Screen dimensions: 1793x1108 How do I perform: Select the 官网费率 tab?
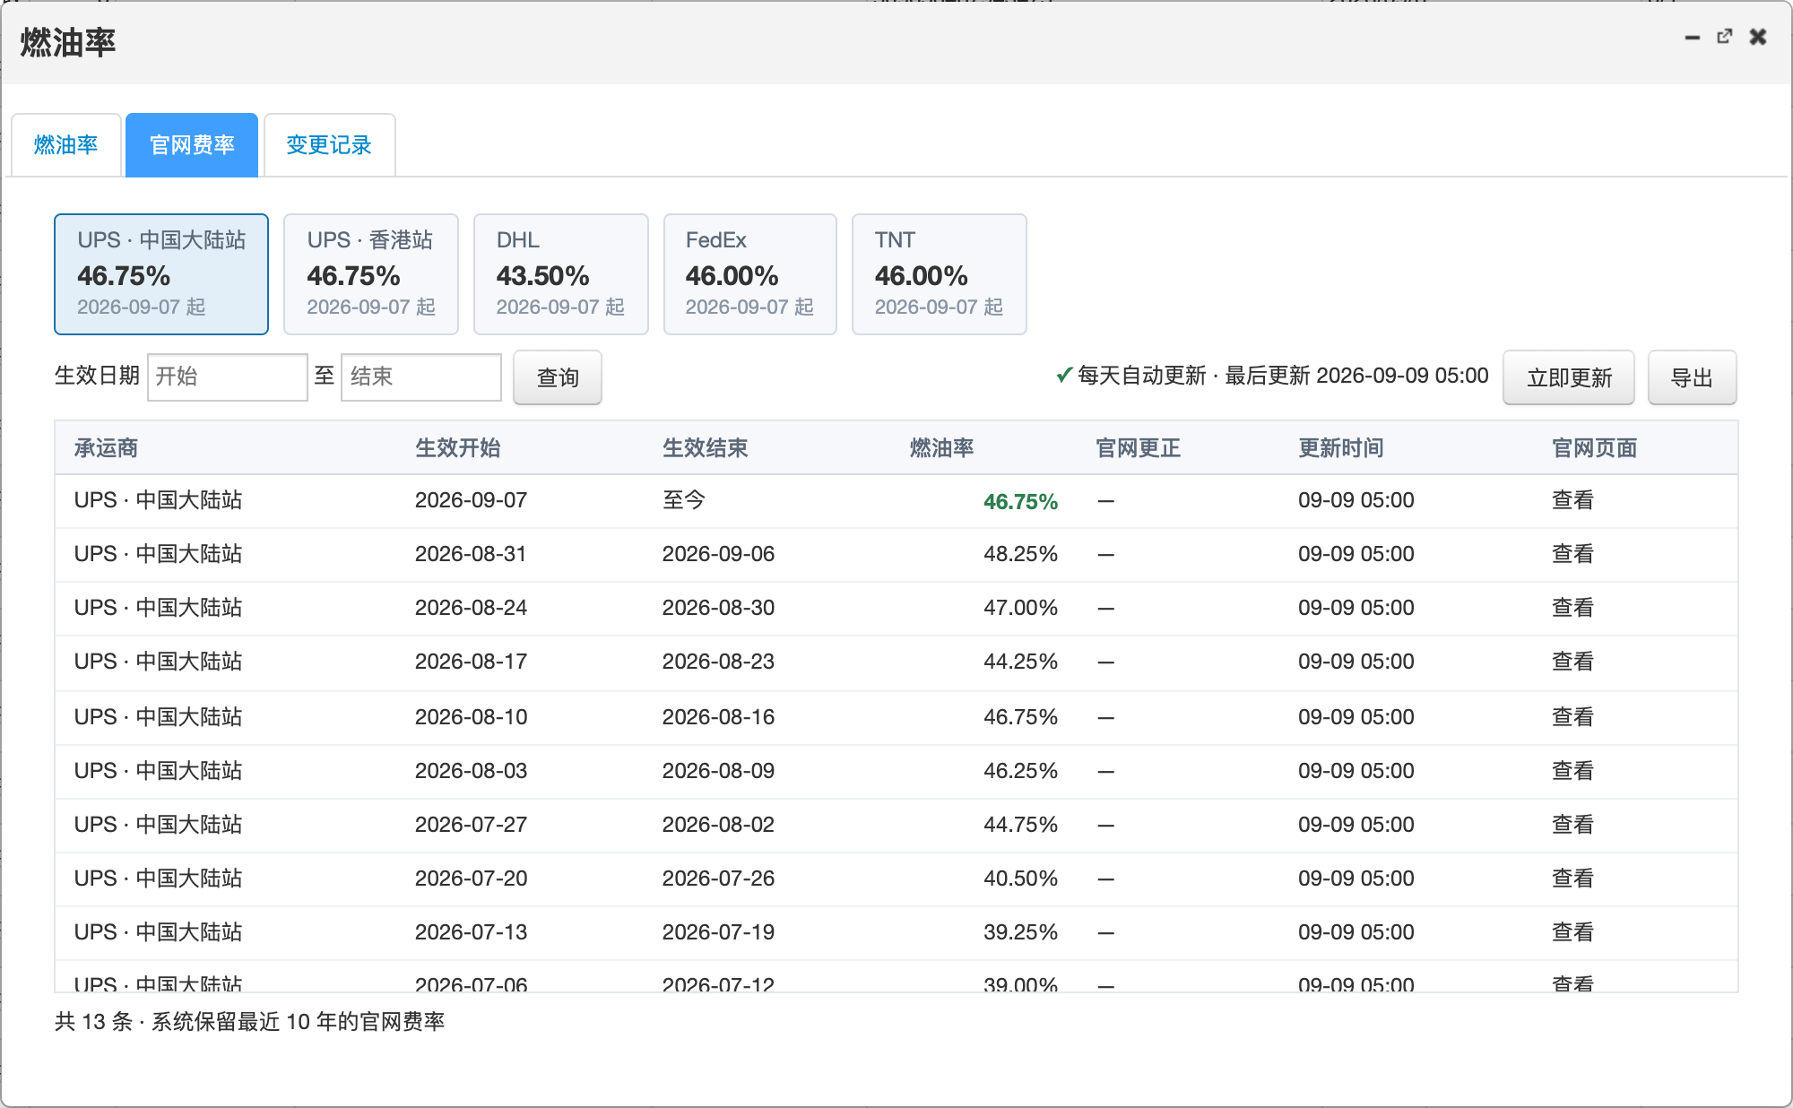tap(192, 145)
